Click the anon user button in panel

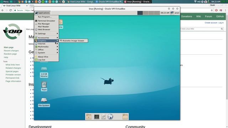tap(177, 13)
